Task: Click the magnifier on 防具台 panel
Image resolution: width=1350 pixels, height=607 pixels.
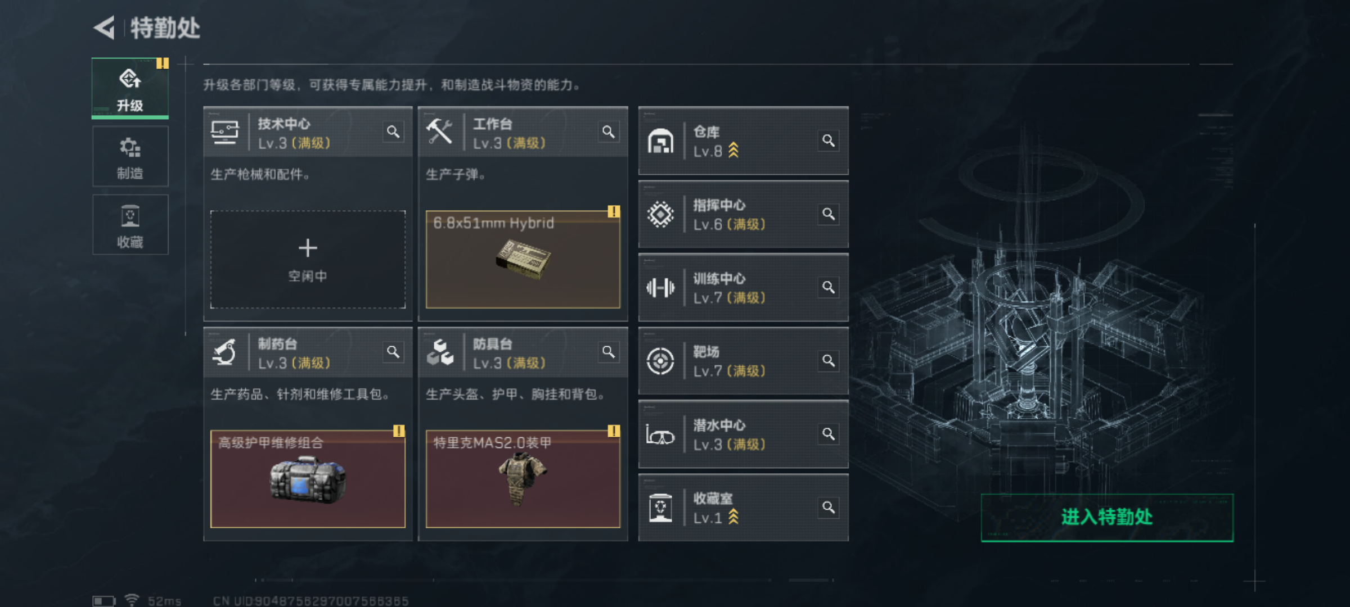Action: point(609,352)
